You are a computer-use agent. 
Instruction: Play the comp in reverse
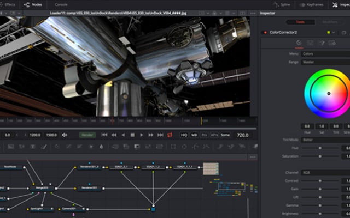(123, 135)
